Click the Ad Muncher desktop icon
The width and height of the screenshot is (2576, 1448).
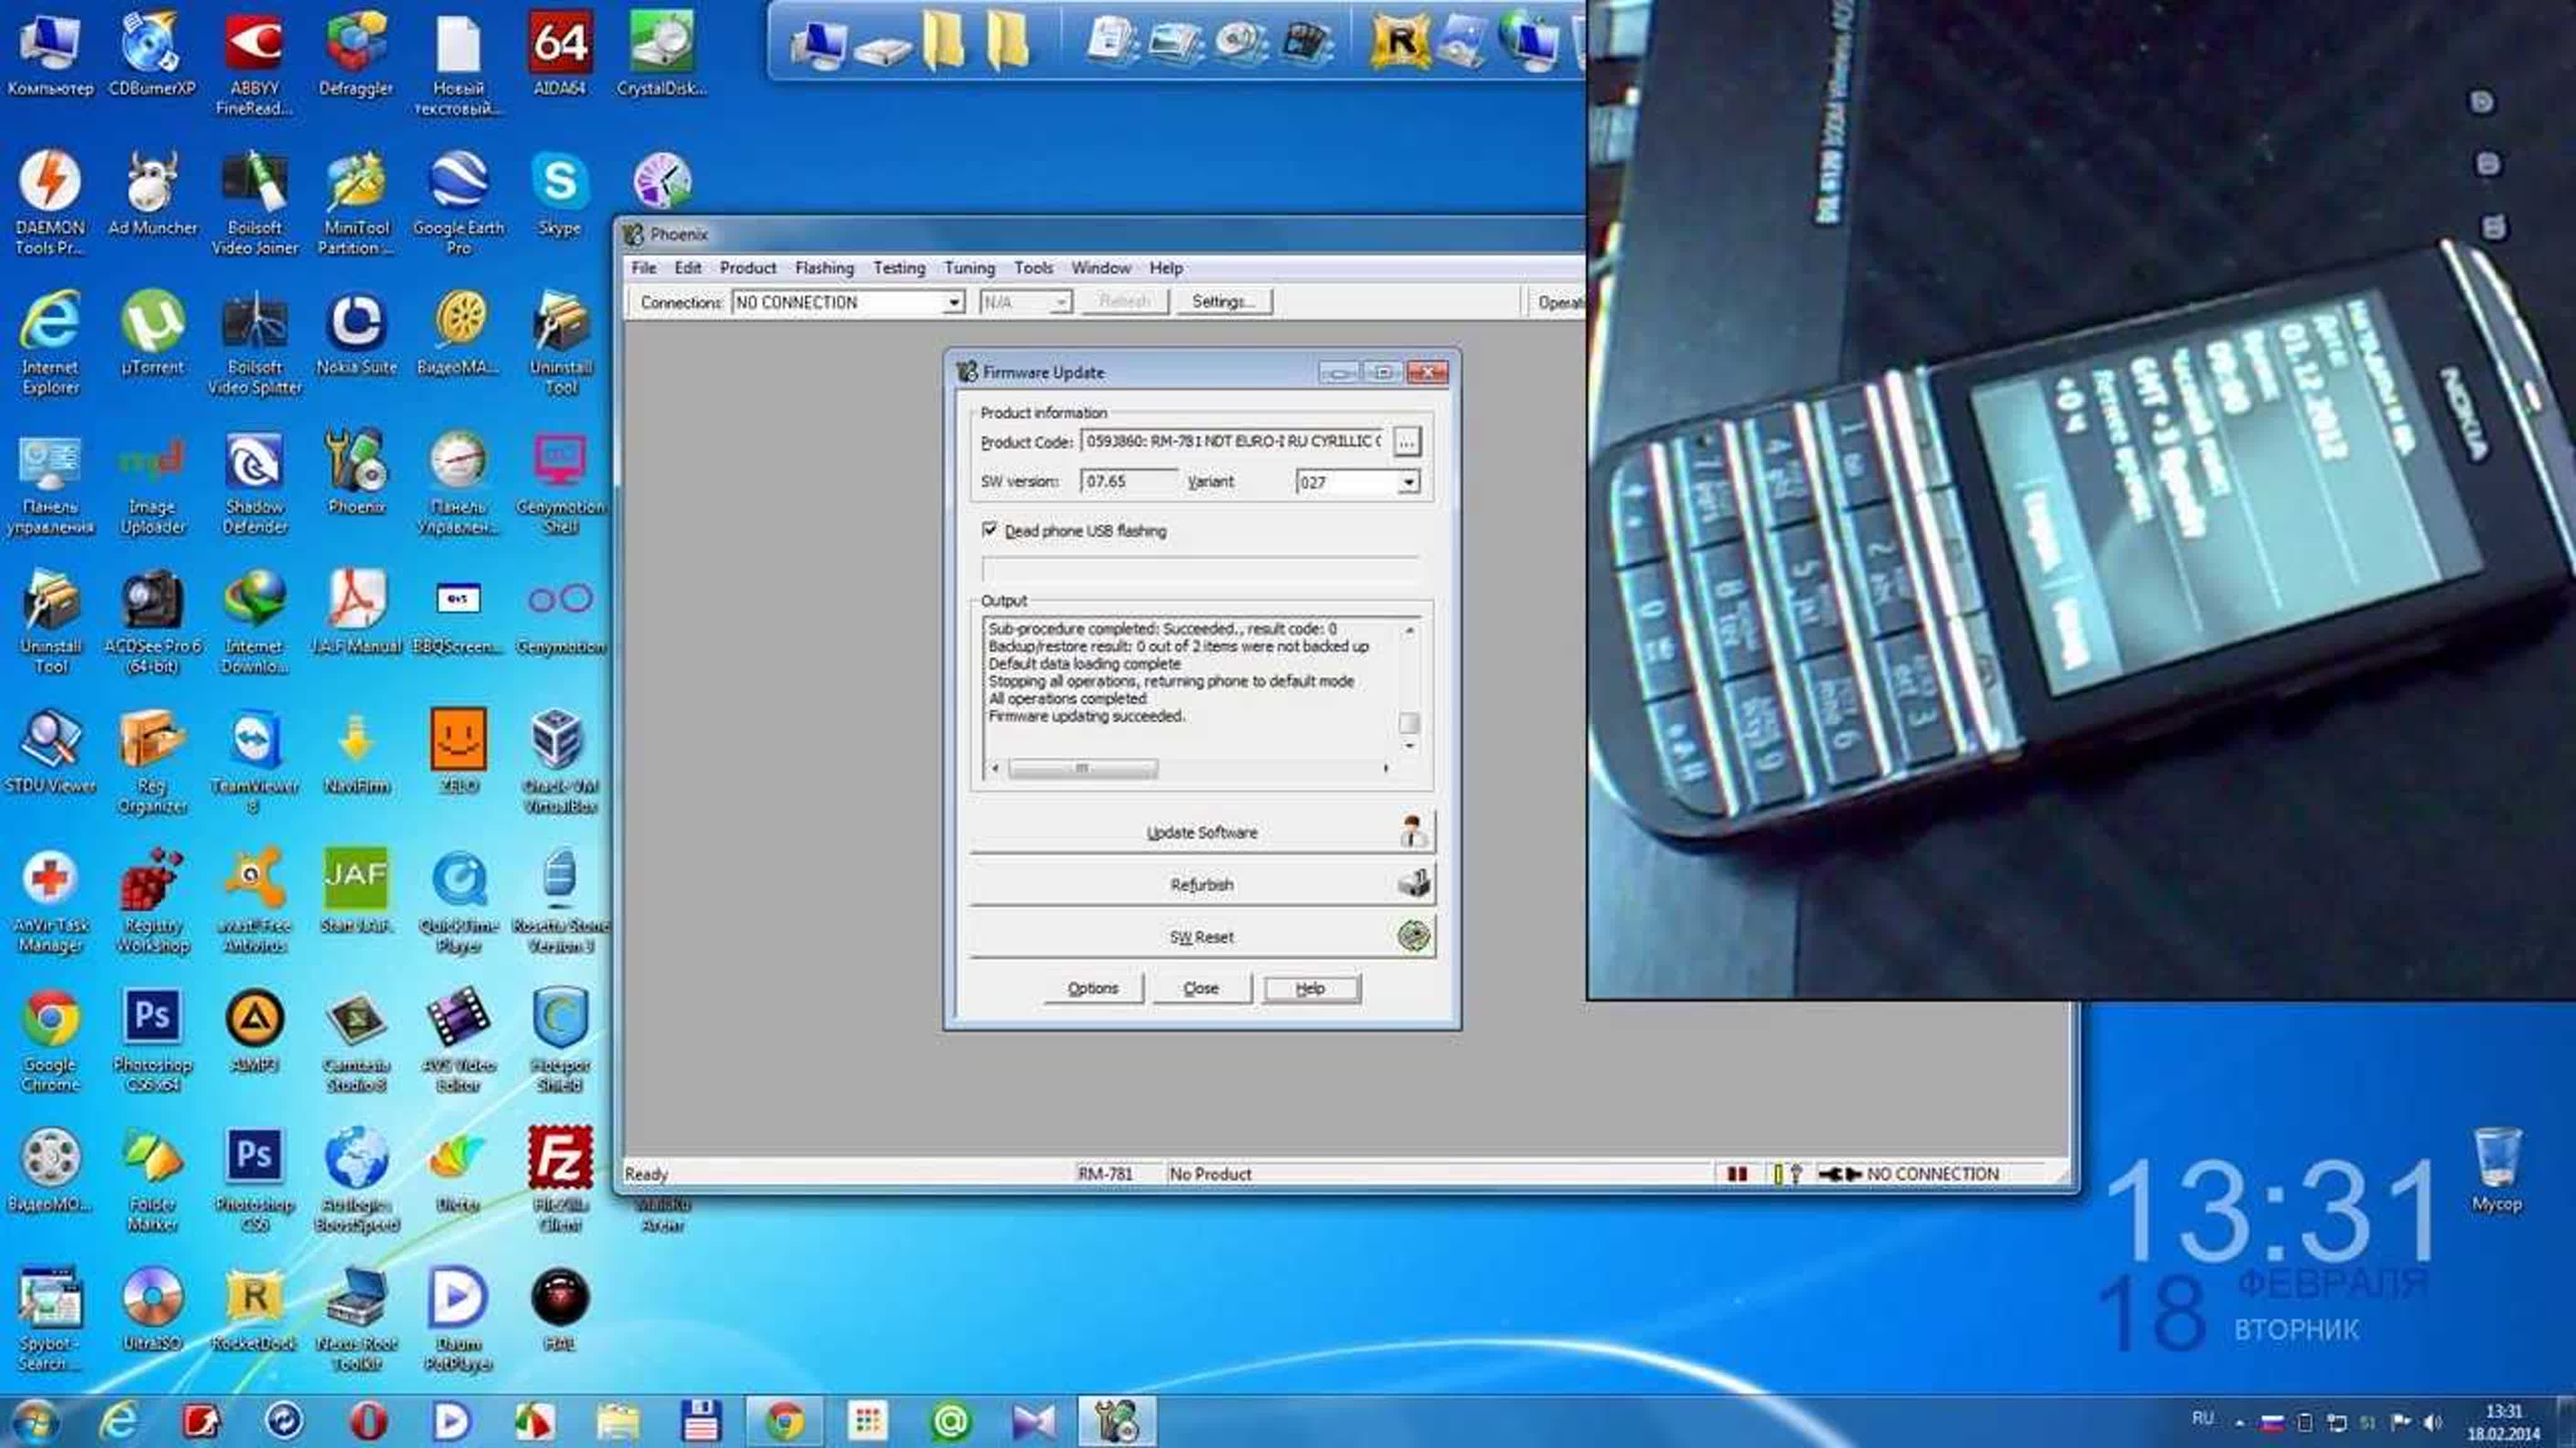pos(152,194)
